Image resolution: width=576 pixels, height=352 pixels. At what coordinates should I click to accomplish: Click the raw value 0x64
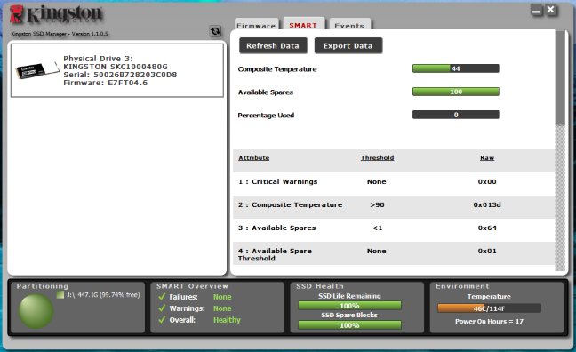point(487,228)
